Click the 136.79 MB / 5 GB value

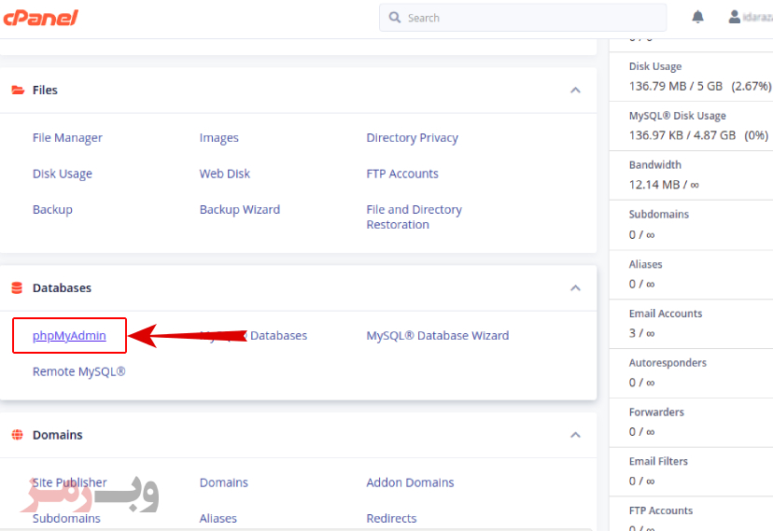[675, 86]
